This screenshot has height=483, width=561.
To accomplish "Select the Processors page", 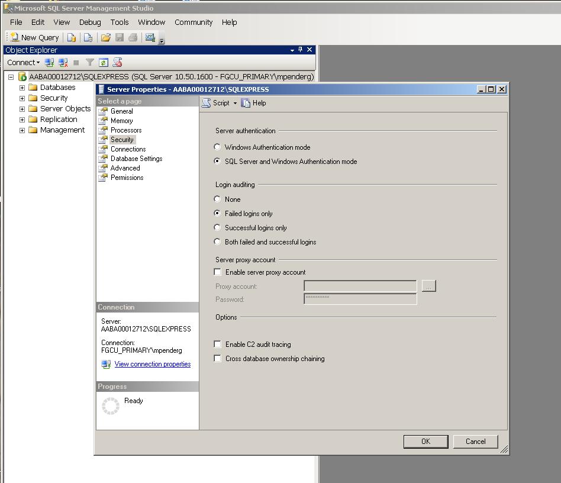I will tap(126, 130).
